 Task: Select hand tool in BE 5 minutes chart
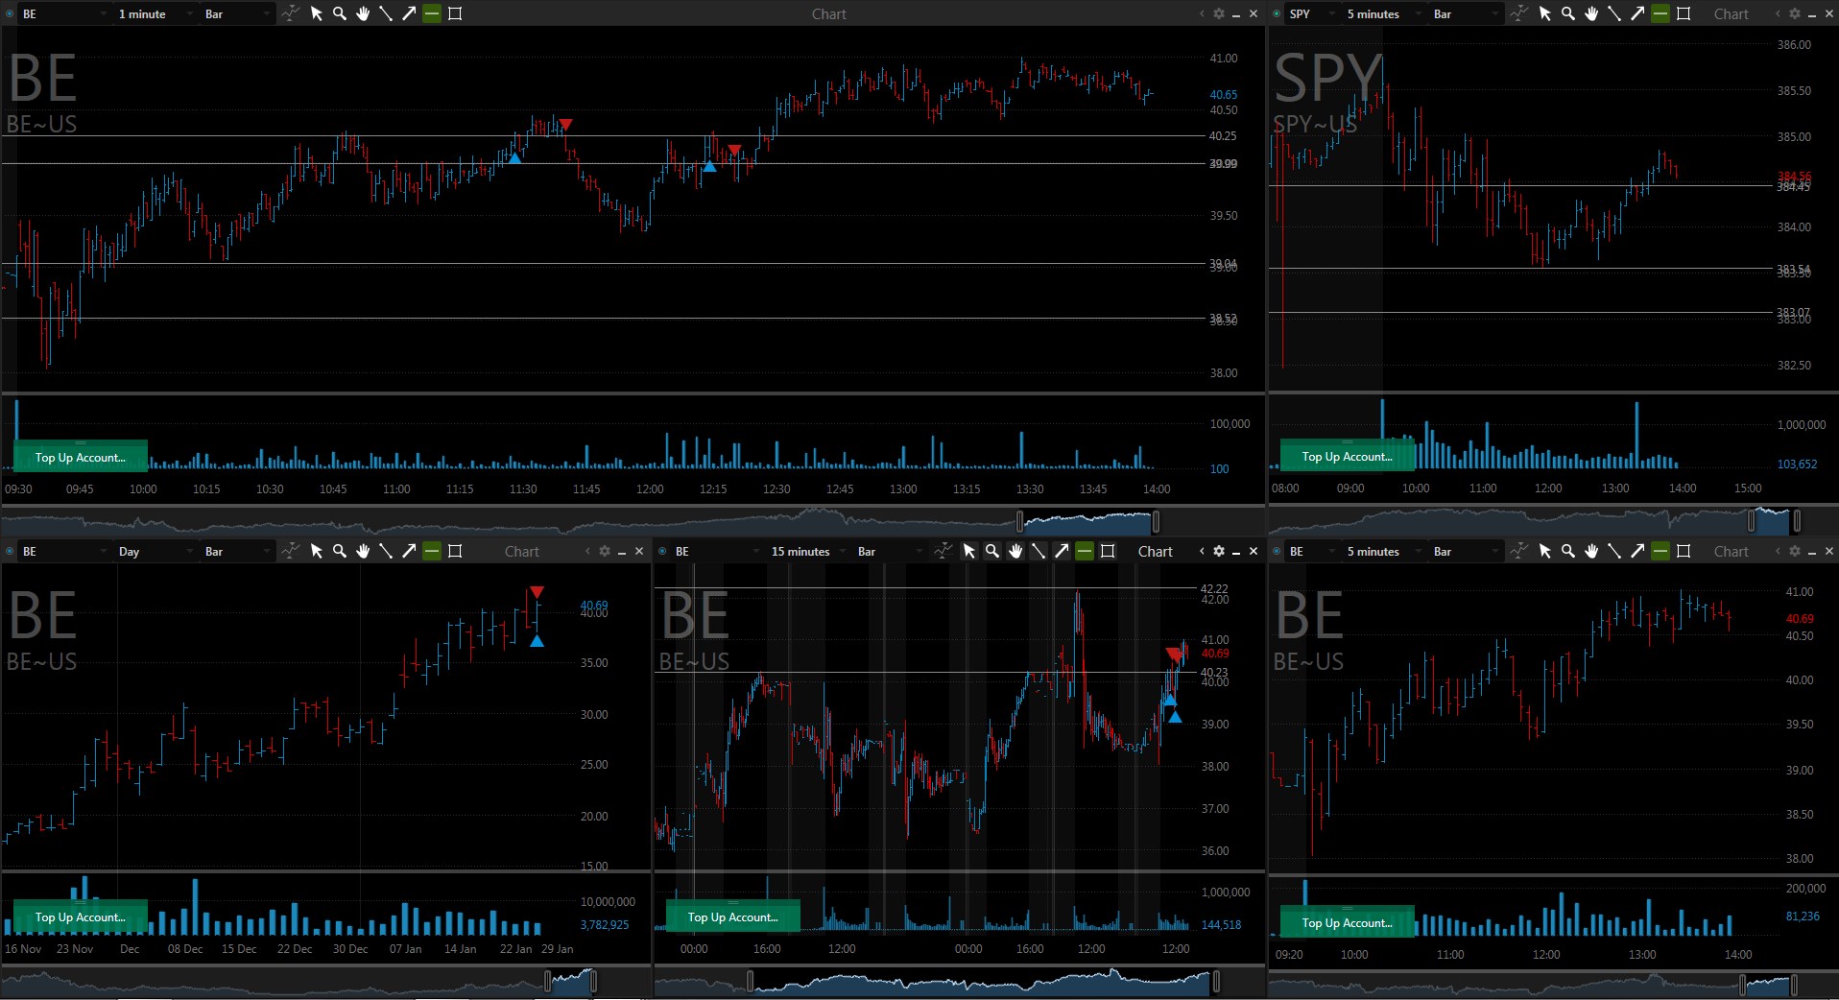[1591, 551]
